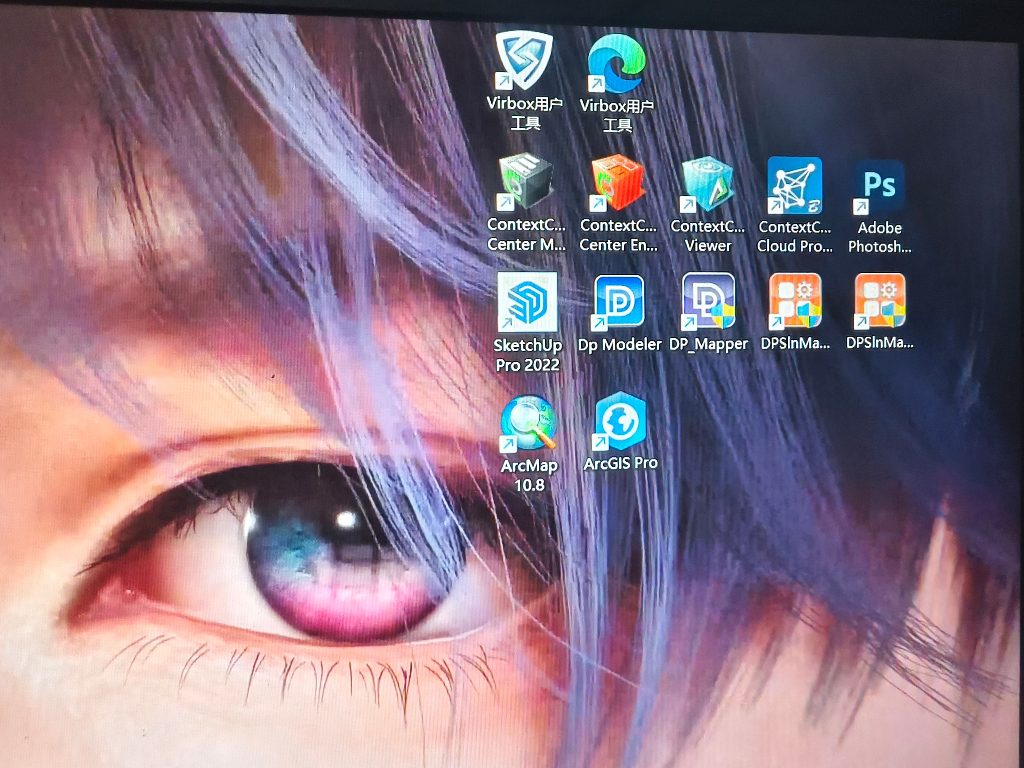Select the ArcMap 10.8 shortcut

tap(528, 423)
